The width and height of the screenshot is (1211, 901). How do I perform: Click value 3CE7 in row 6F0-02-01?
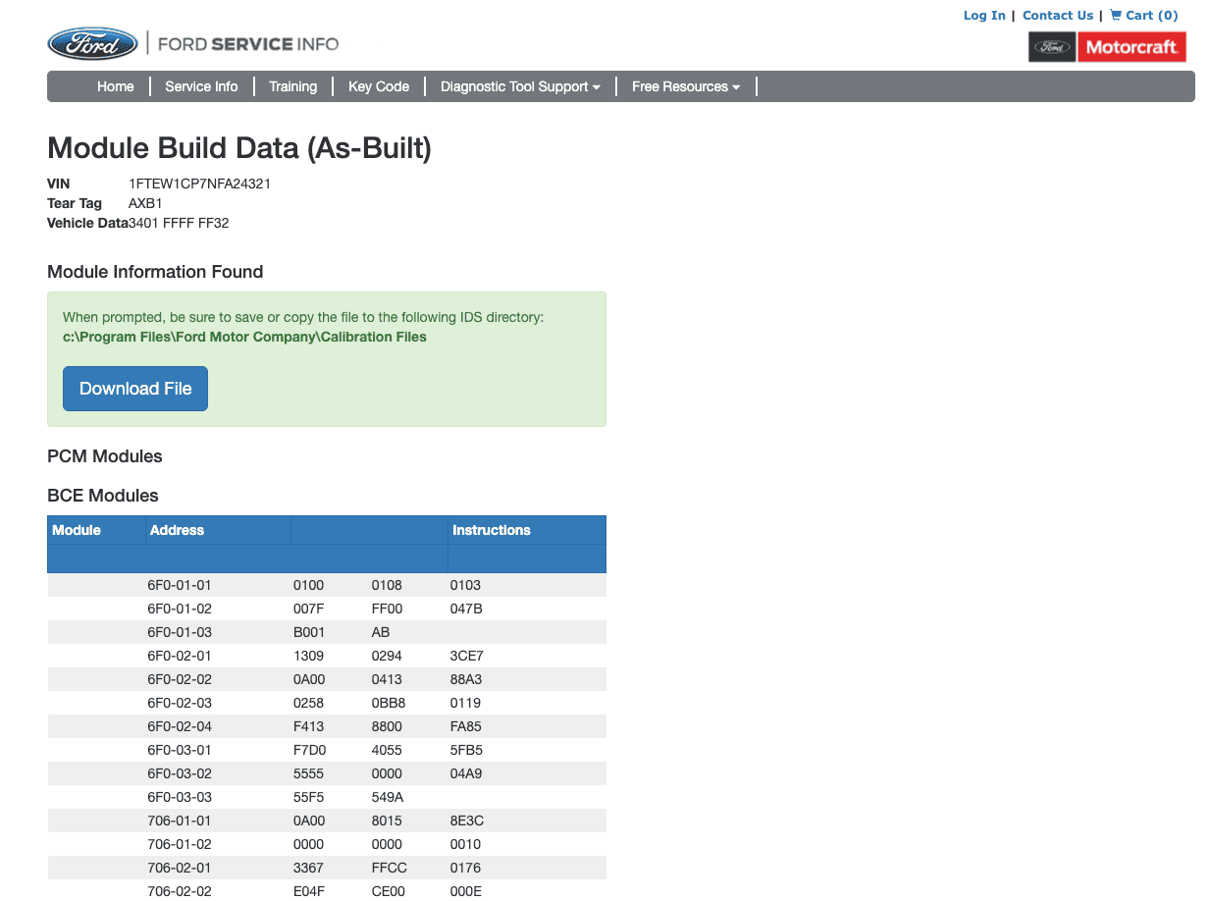(466, 656)
